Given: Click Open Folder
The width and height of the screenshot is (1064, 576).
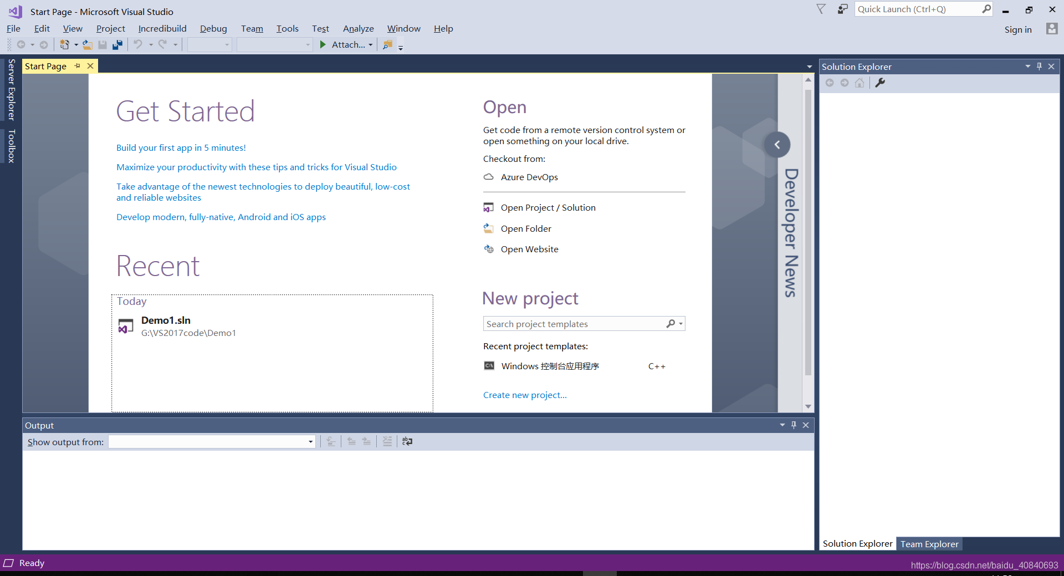Looking at the screenshot, I should (526, 228).
